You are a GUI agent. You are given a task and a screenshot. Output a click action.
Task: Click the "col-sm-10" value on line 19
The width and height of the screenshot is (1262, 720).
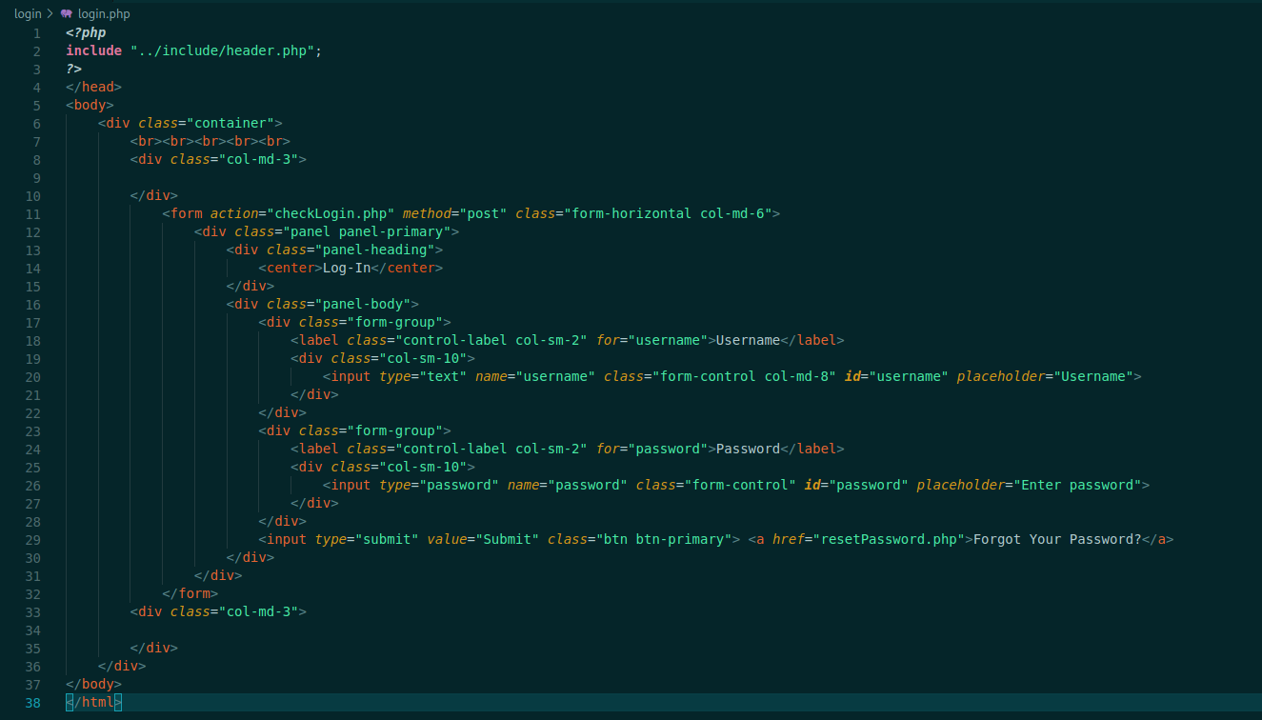click(x=423, y=358)
